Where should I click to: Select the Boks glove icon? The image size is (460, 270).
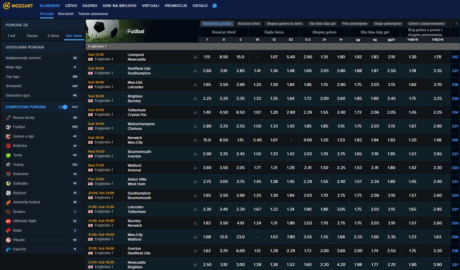pyautogui.click(x=8, y=230)
